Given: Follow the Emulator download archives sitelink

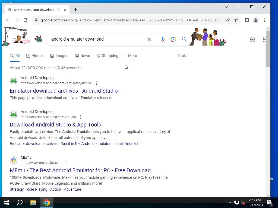Looking at the screenshot, I should pos(34,144).
